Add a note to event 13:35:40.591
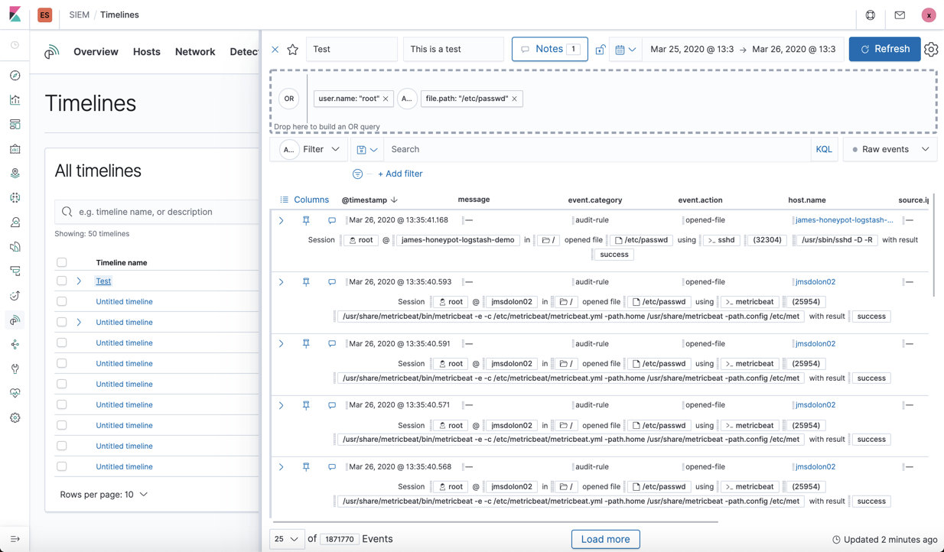944x552 pixels. pyautogui.click(x=332, y=344)
